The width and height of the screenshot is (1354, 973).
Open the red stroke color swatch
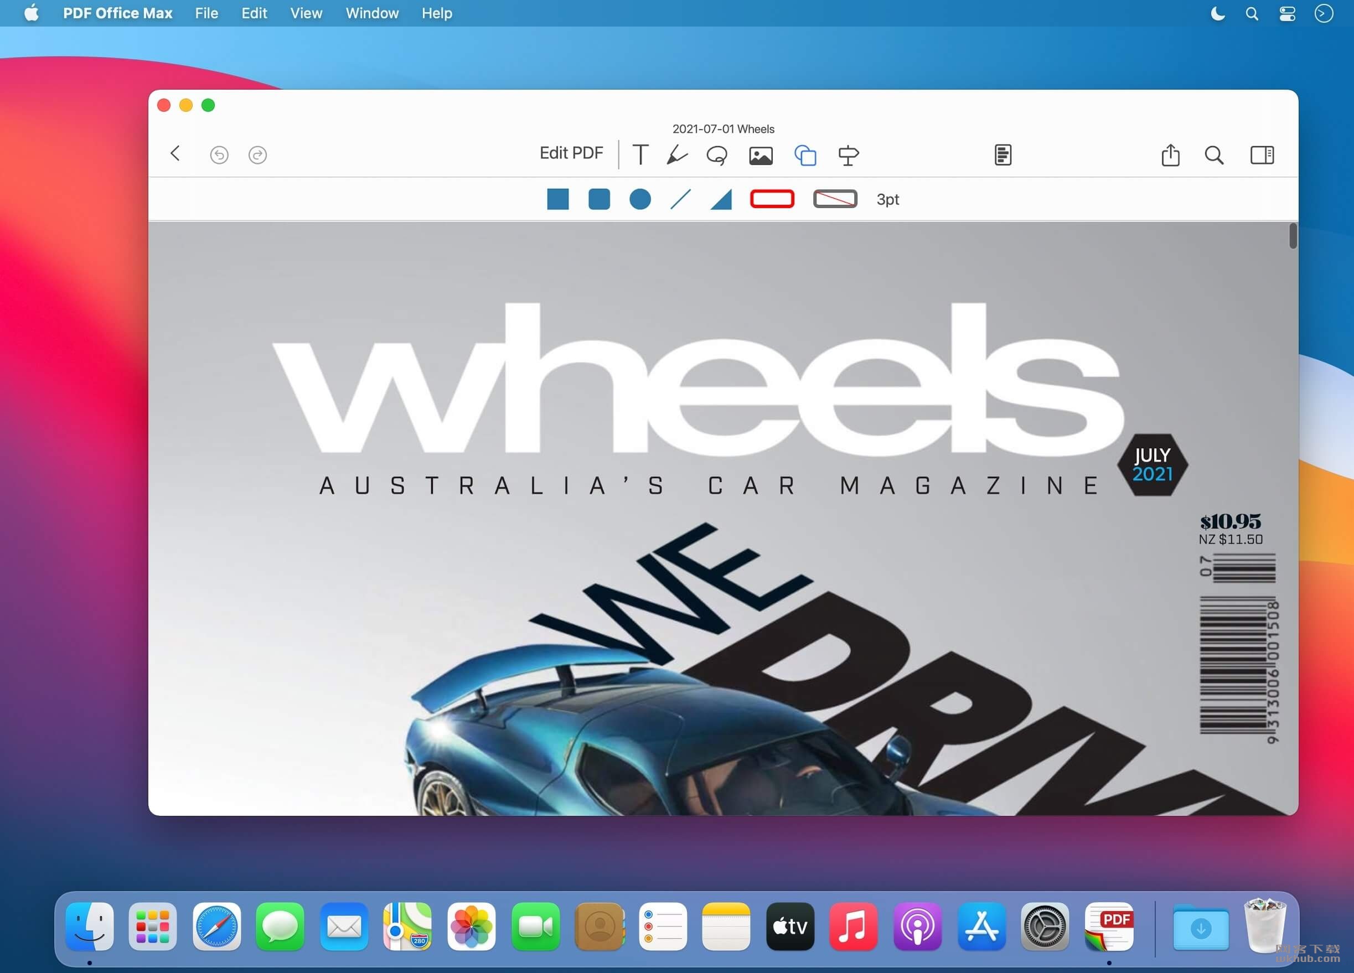[772, 199]
